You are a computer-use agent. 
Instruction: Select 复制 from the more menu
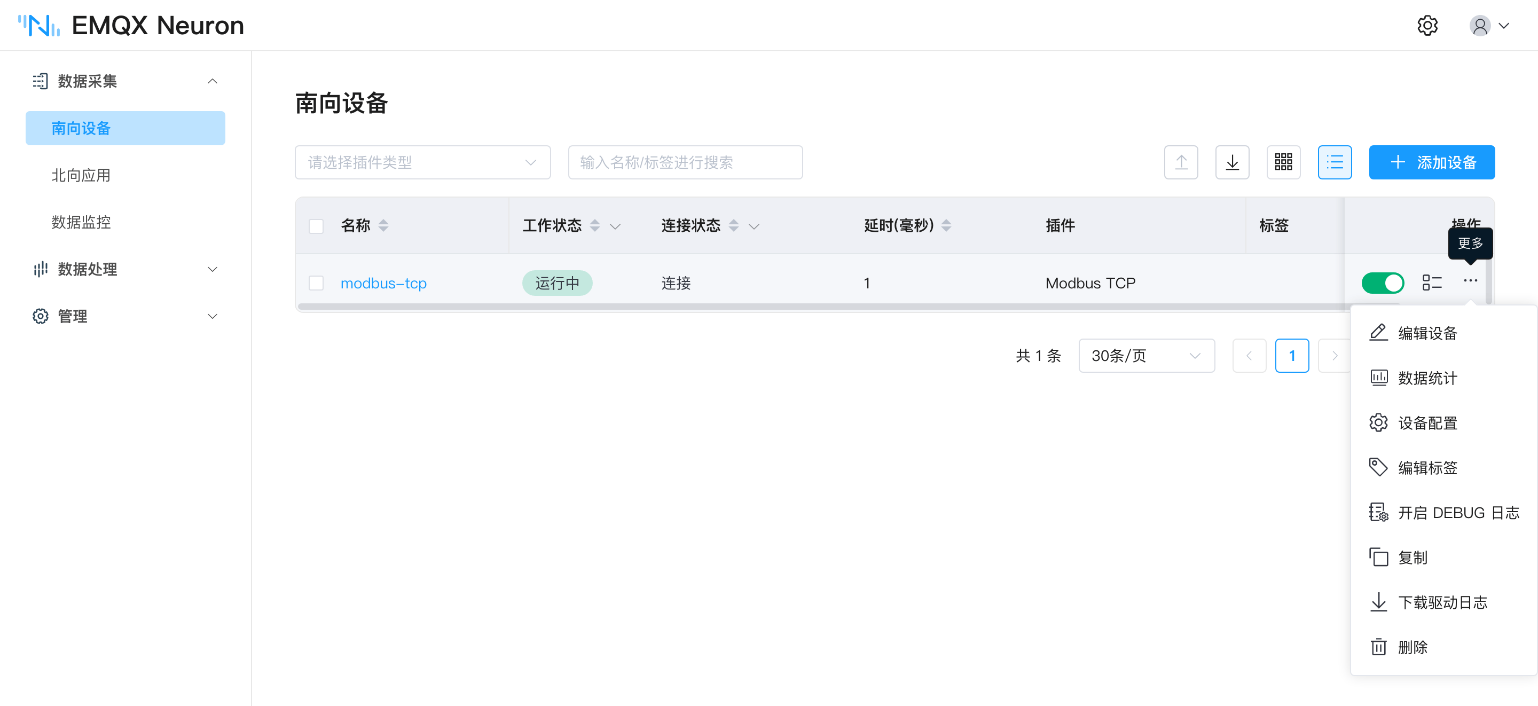1443,558
